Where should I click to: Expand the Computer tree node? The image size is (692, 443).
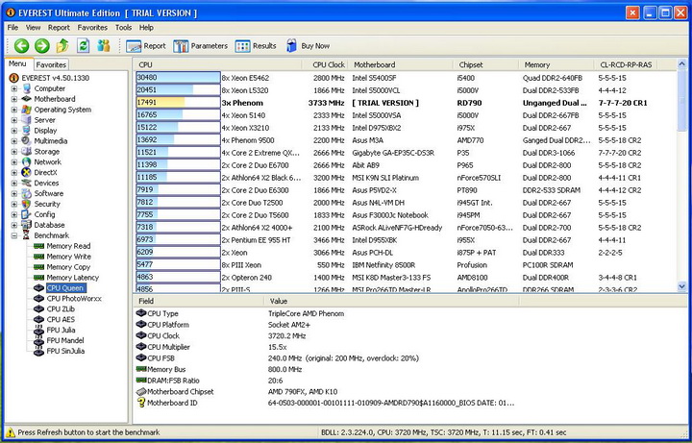14,88
